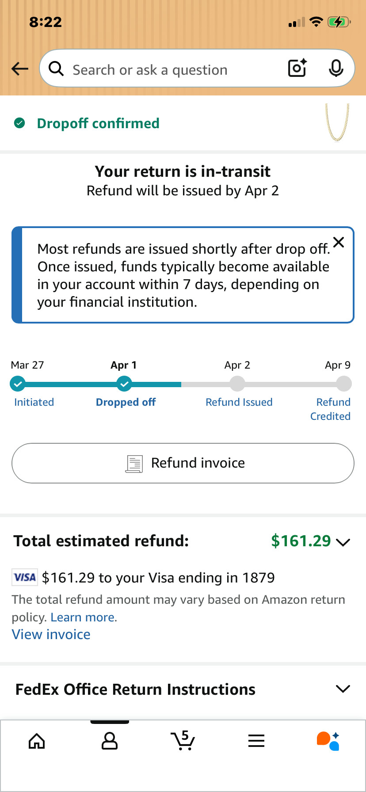
Task: Open the Rufus AI assistant icon
Action: 328,741
